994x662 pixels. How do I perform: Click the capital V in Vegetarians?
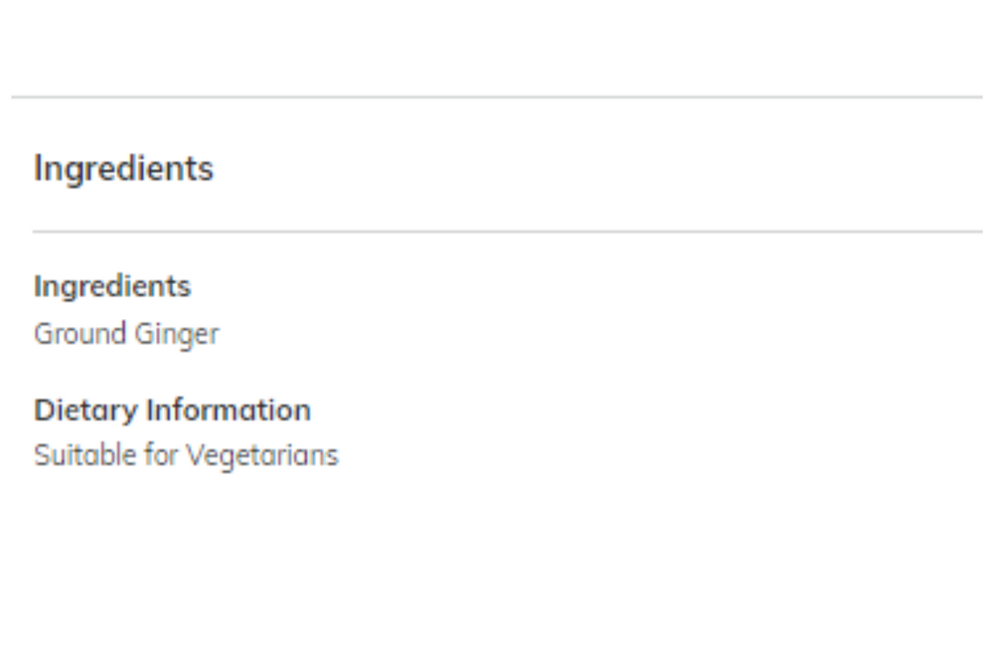click(195, 455)
